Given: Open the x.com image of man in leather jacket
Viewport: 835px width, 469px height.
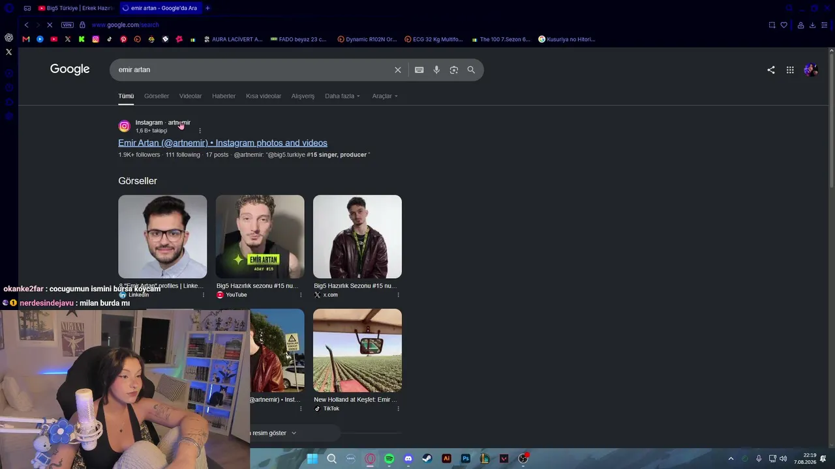Looking at the screenshot, I should [357, 236].
